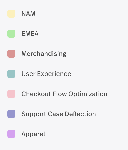Toggle Apparel series using its text
The image size is (128, 150).
(33, 134)
